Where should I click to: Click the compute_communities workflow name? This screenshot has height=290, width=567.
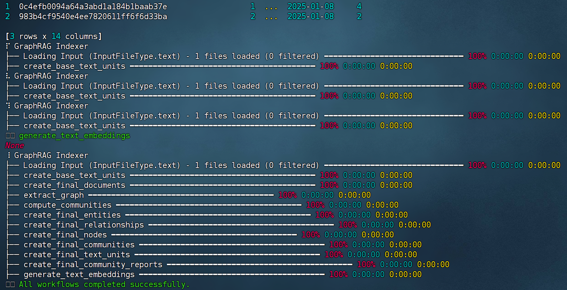coord(67,205)
